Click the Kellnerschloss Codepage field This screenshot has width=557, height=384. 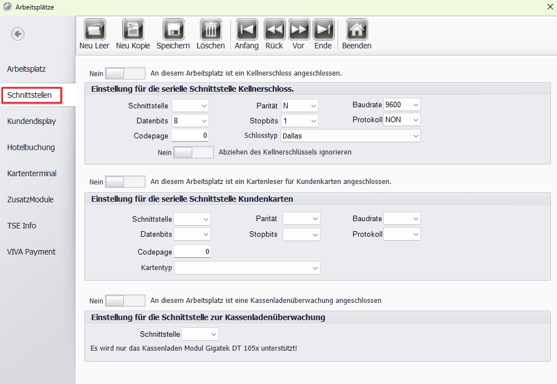[190, 136]
